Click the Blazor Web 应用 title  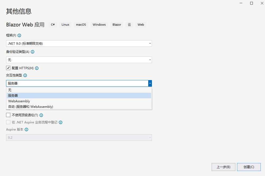coord(25,25)
